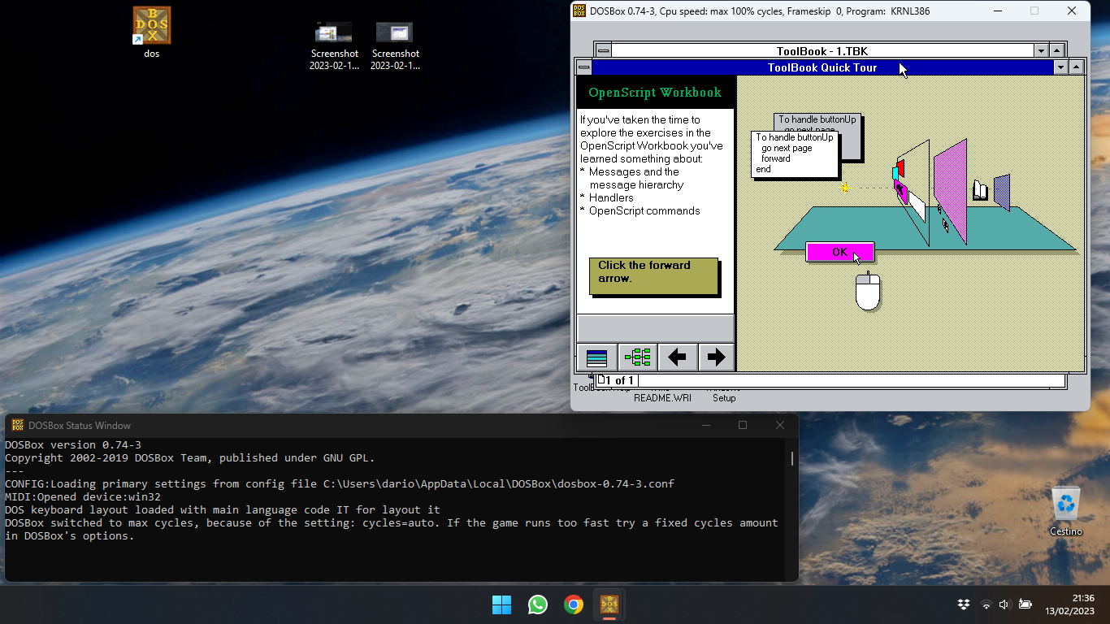Screen dimensions: 1110x624
Task: Close the DOSBox 0.74-3 emulator window
Action: pos(1072,11)
